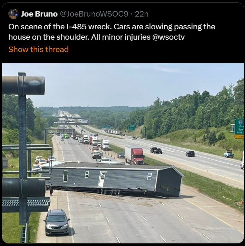The height and width of the screenshot is (246, 245).
Task: Click the white front door of the house
Action: coord(101,179)
